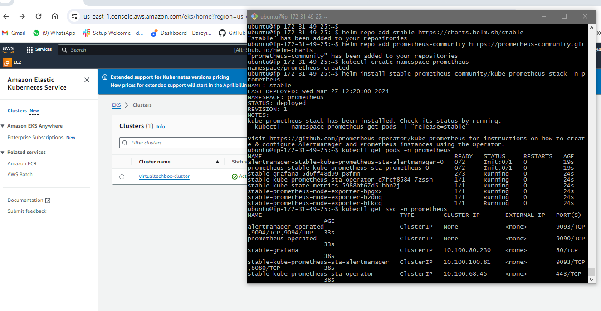Open the AWS Services grid menu
Image resolution: width=601 pixels, height=311 pixels.
[39, 50]
